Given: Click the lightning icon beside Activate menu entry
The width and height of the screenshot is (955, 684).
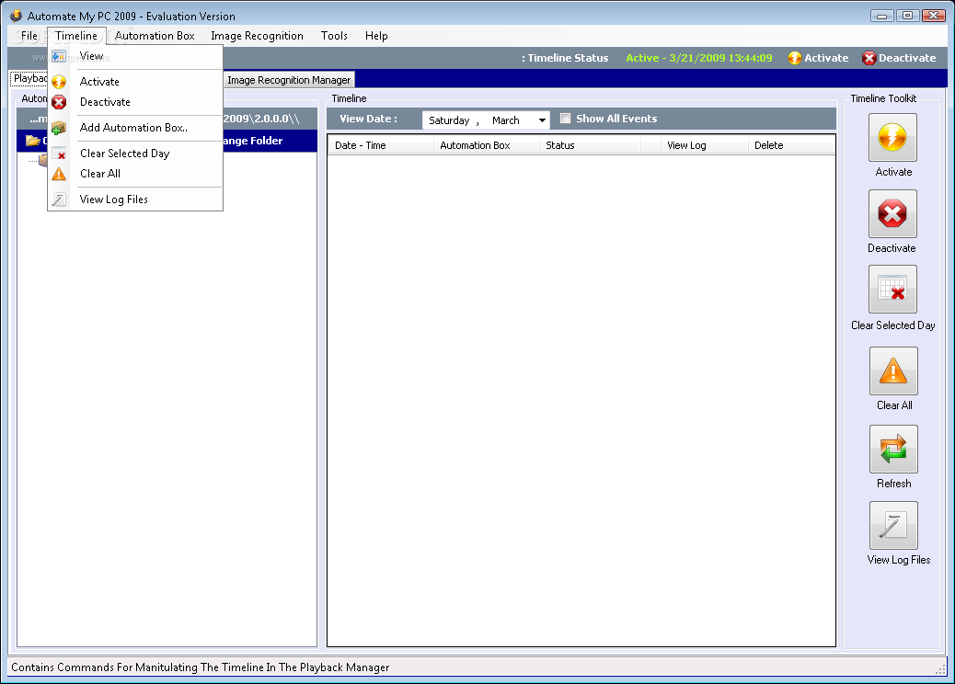Looking at the screenshot, I should click(x=59, y=82).
